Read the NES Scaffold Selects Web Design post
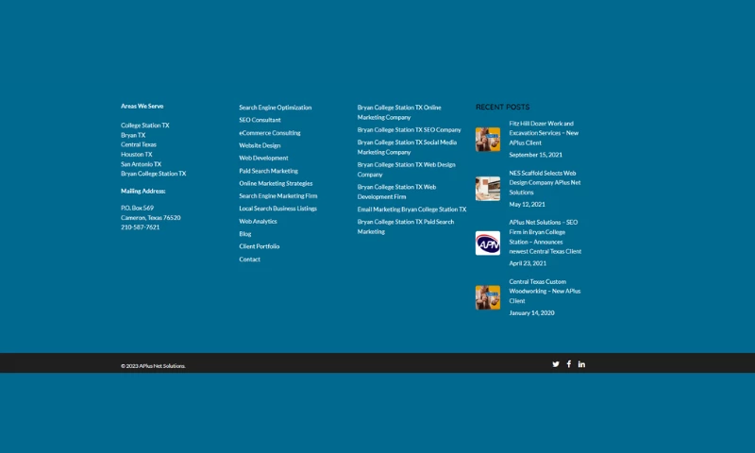755x453 pixels. tap(545, 182)
